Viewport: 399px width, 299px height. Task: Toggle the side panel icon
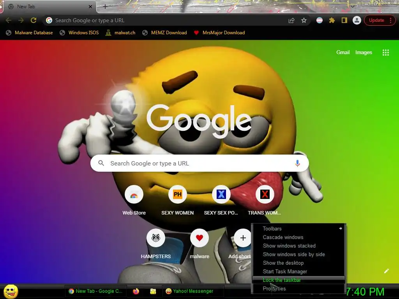344,20
